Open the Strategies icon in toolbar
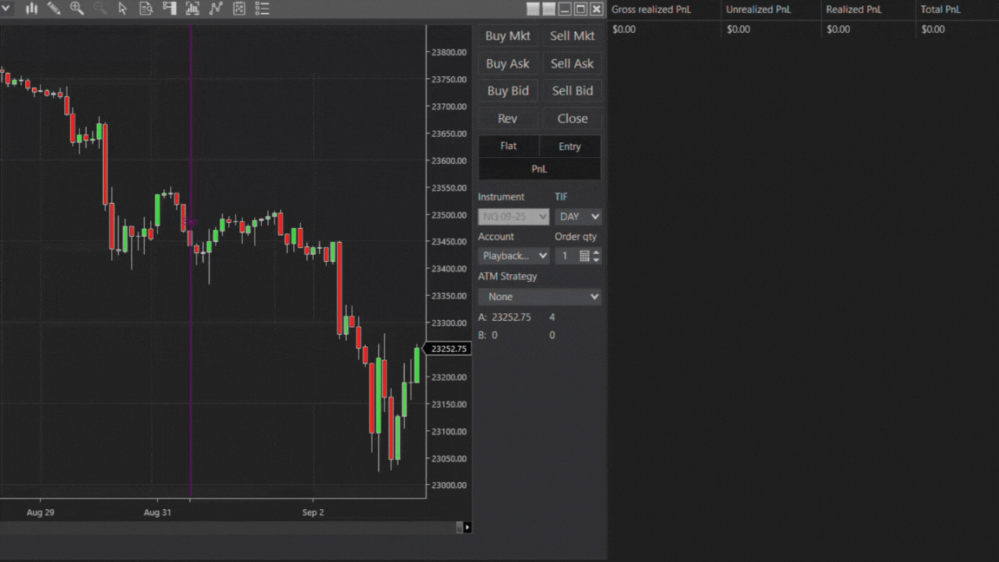This screenshot has width=999, height=562. pyautogui.click(x=216, y=9)
